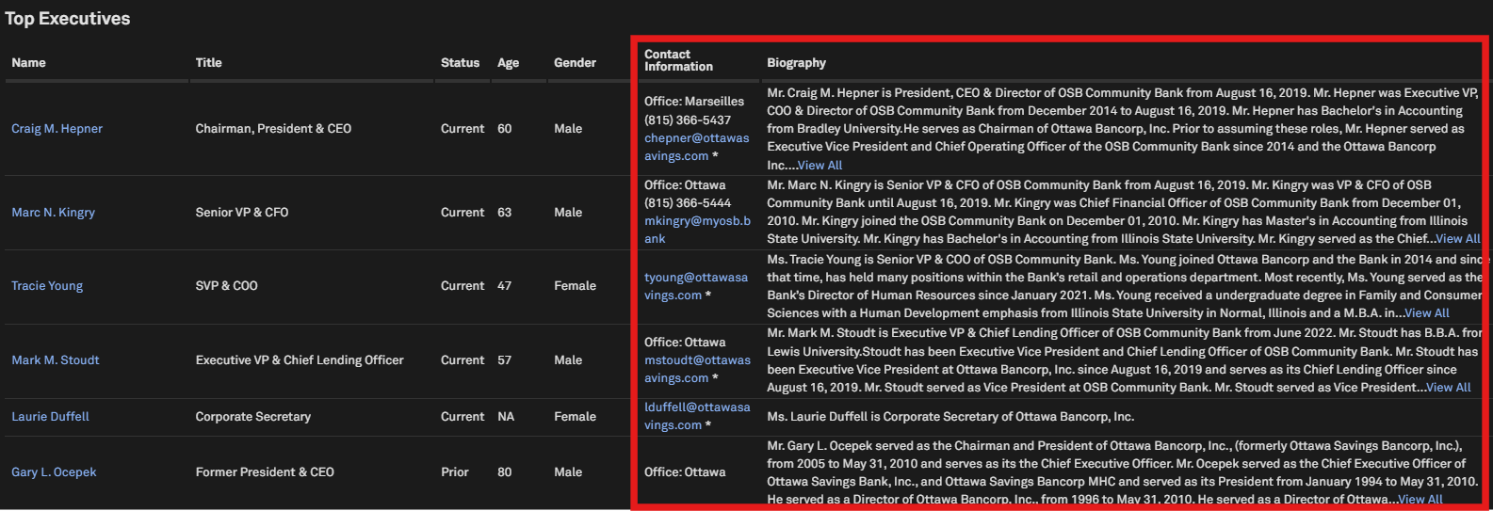Expand Craig Hepner's biography with View All

point(820,166)
